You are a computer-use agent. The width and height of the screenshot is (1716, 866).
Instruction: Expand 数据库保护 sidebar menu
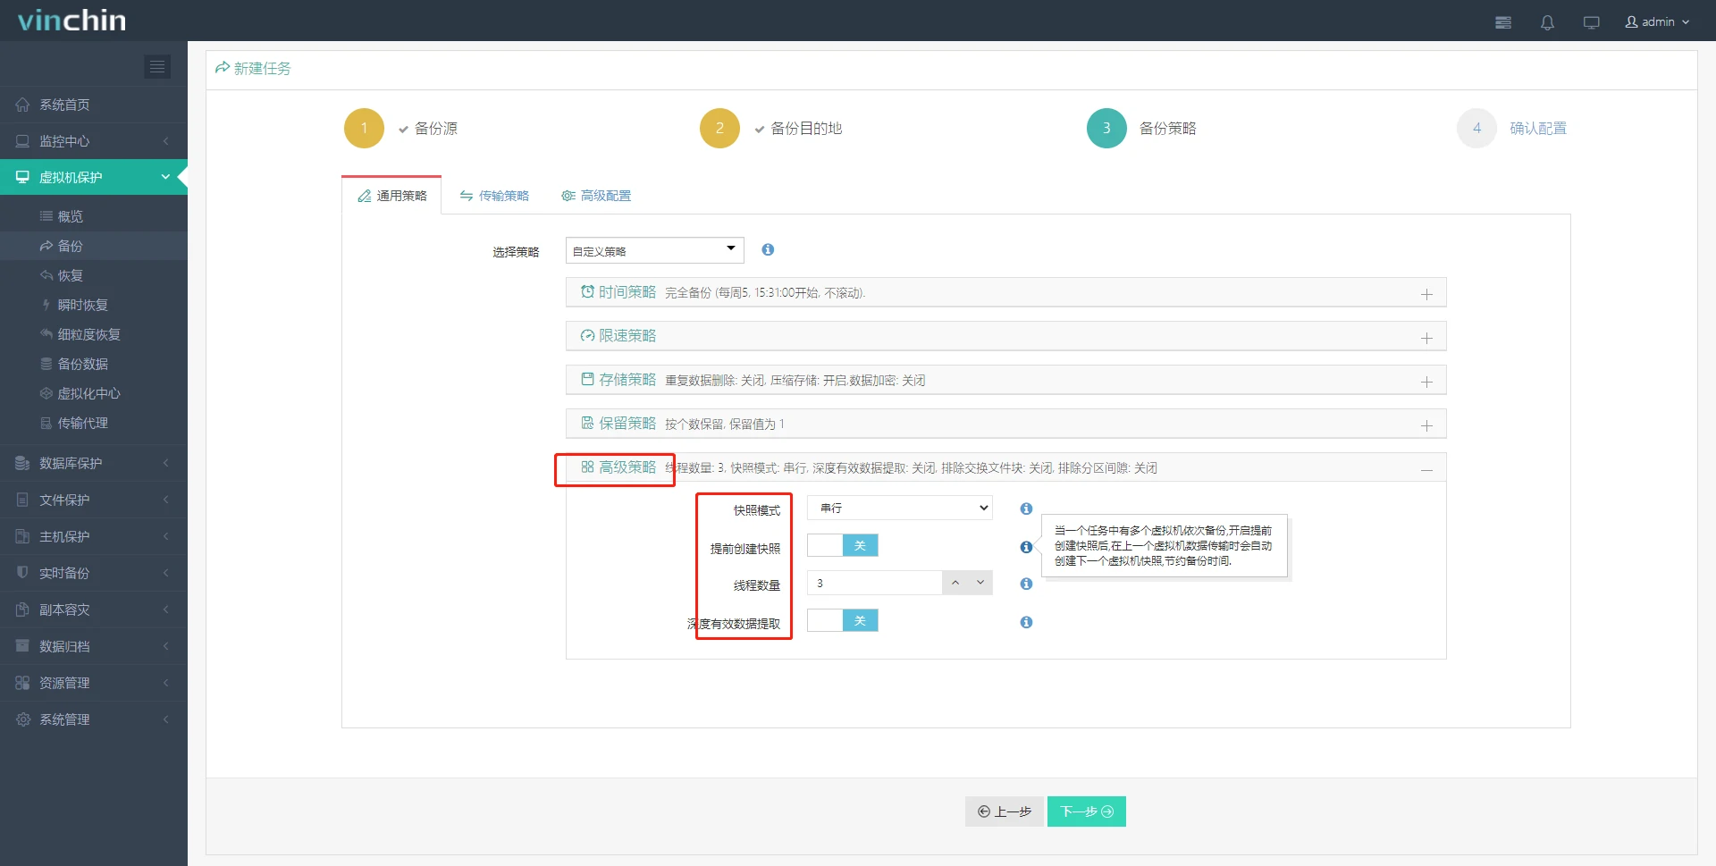(x=94, y=463)
